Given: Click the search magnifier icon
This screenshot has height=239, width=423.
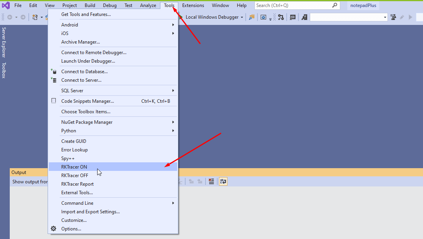Looking at the screenshot, I should coord(334,5).
